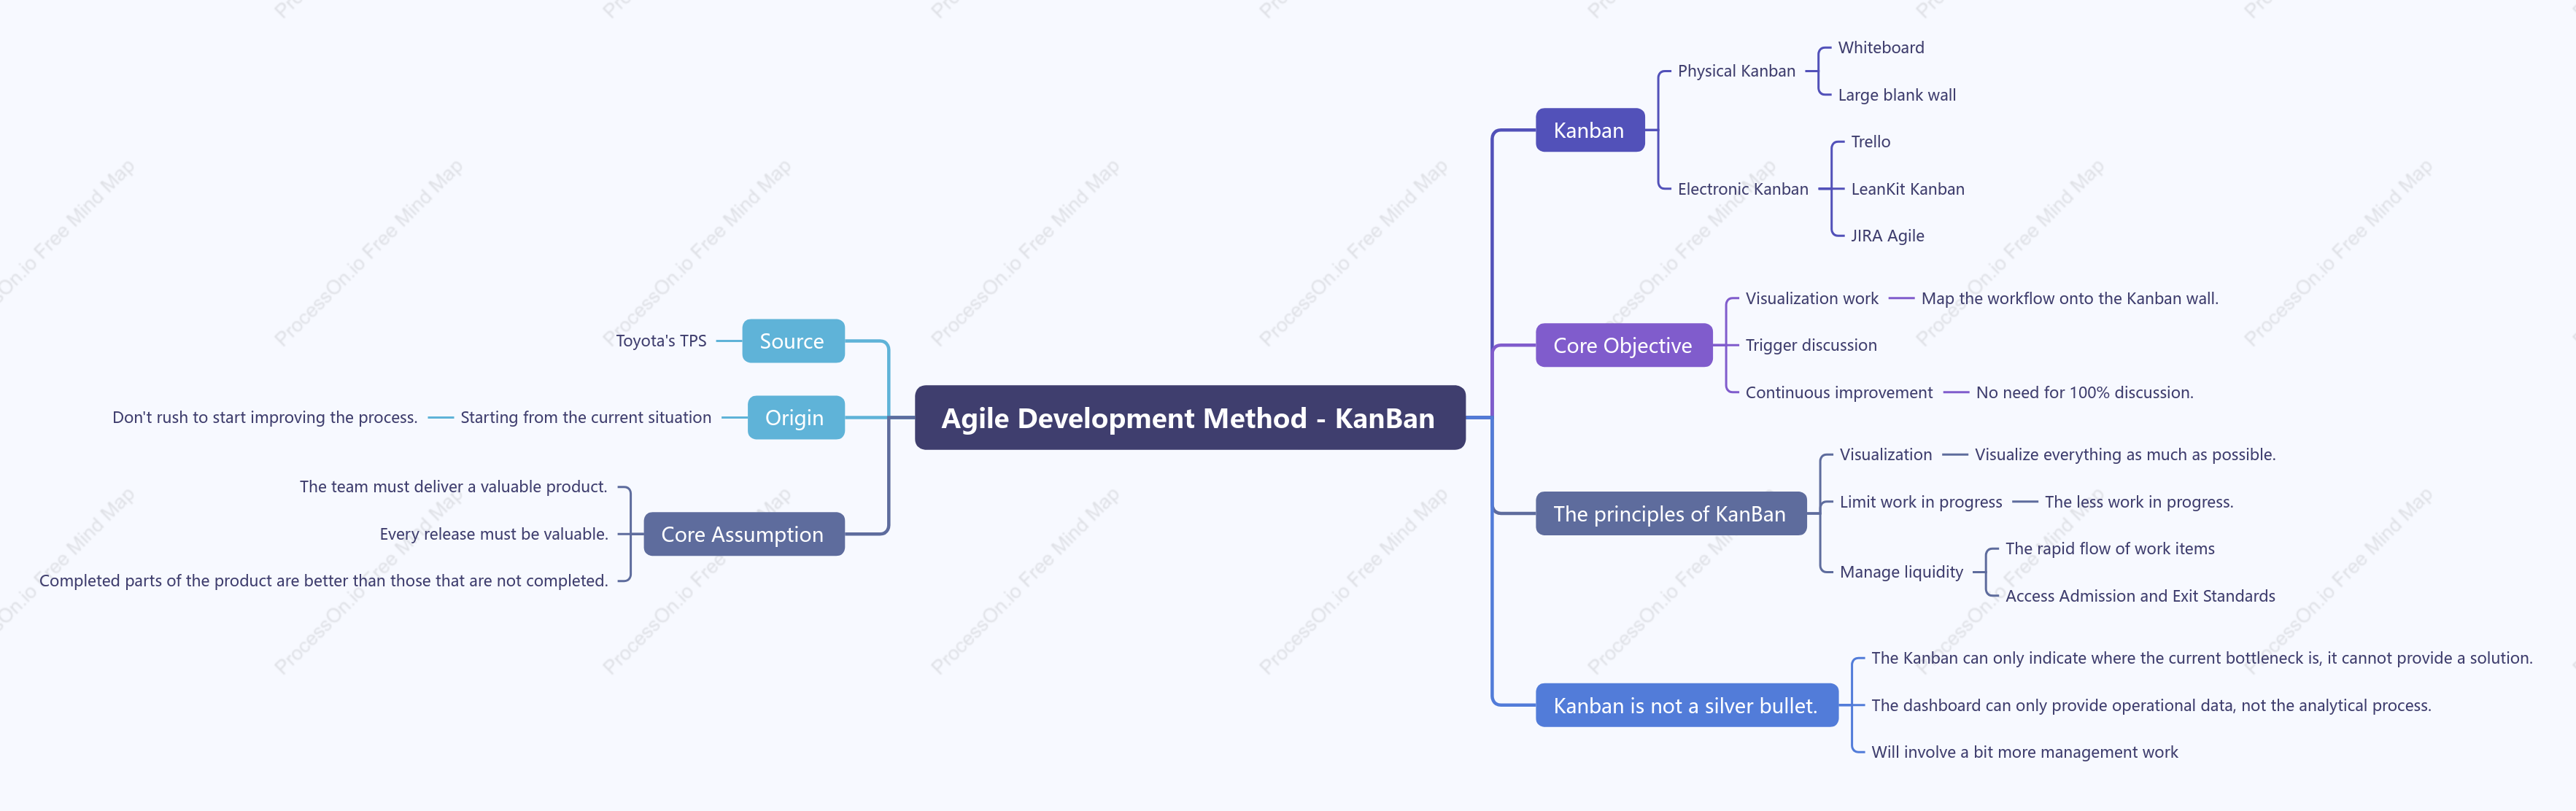
Task: Select the Trigger discussion subtopic
Action: 1810,345
